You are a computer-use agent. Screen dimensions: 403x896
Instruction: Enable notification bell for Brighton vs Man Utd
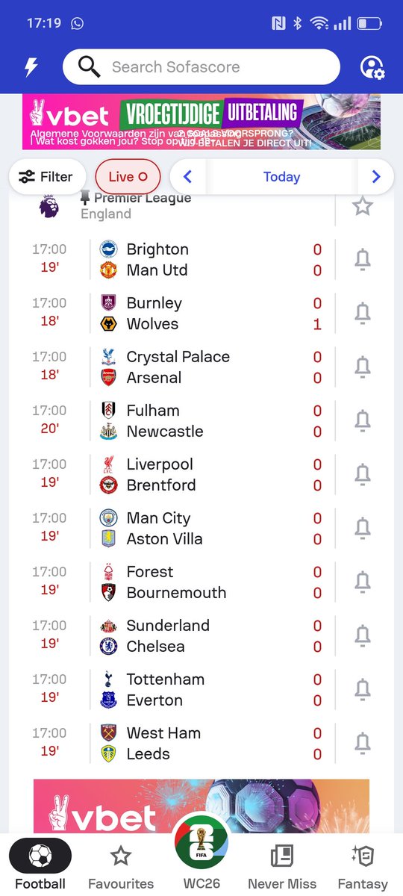[x=363, y=260]
